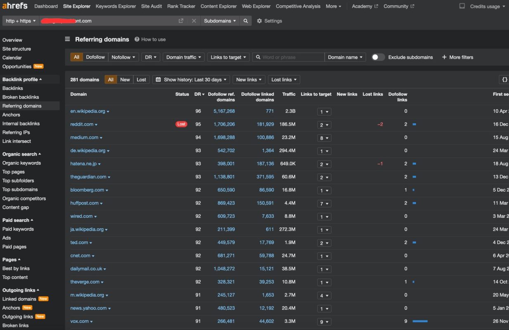
Task: Open Keywords Explorer
Action: pos(116,6)
